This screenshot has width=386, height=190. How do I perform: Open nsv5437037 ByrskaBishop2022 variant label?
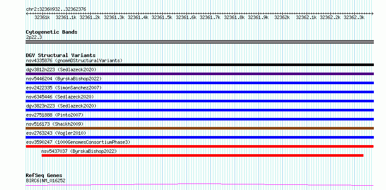[79, 151]
